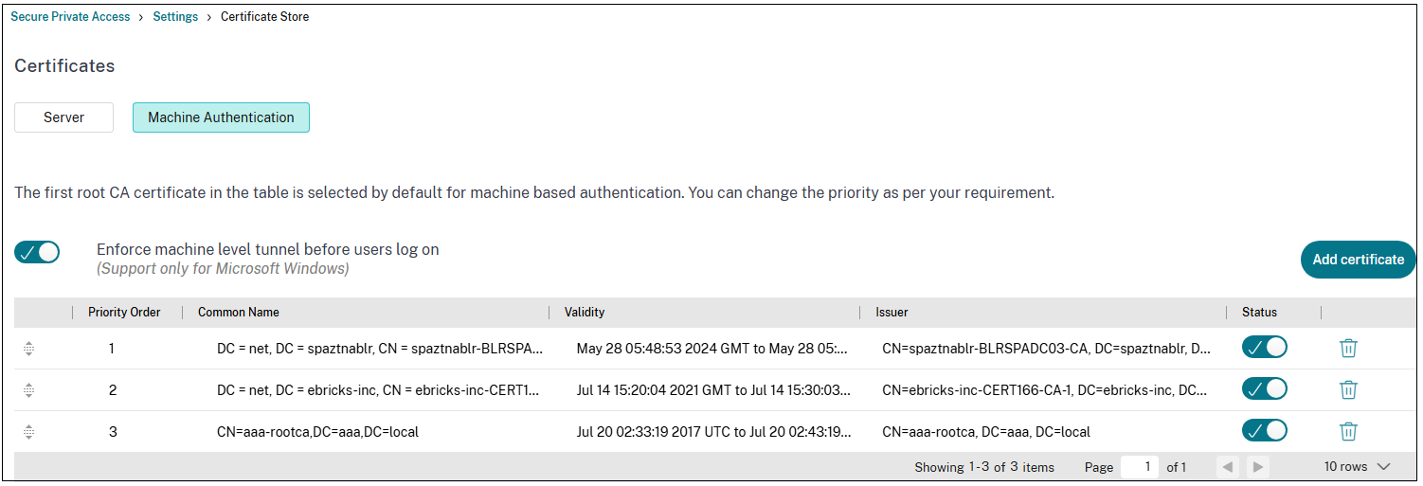The width and height of the screenshot is (1423, 486).
Task: Delete the ebricks-inc certificate with trash icon
Action: point(1348,389)
